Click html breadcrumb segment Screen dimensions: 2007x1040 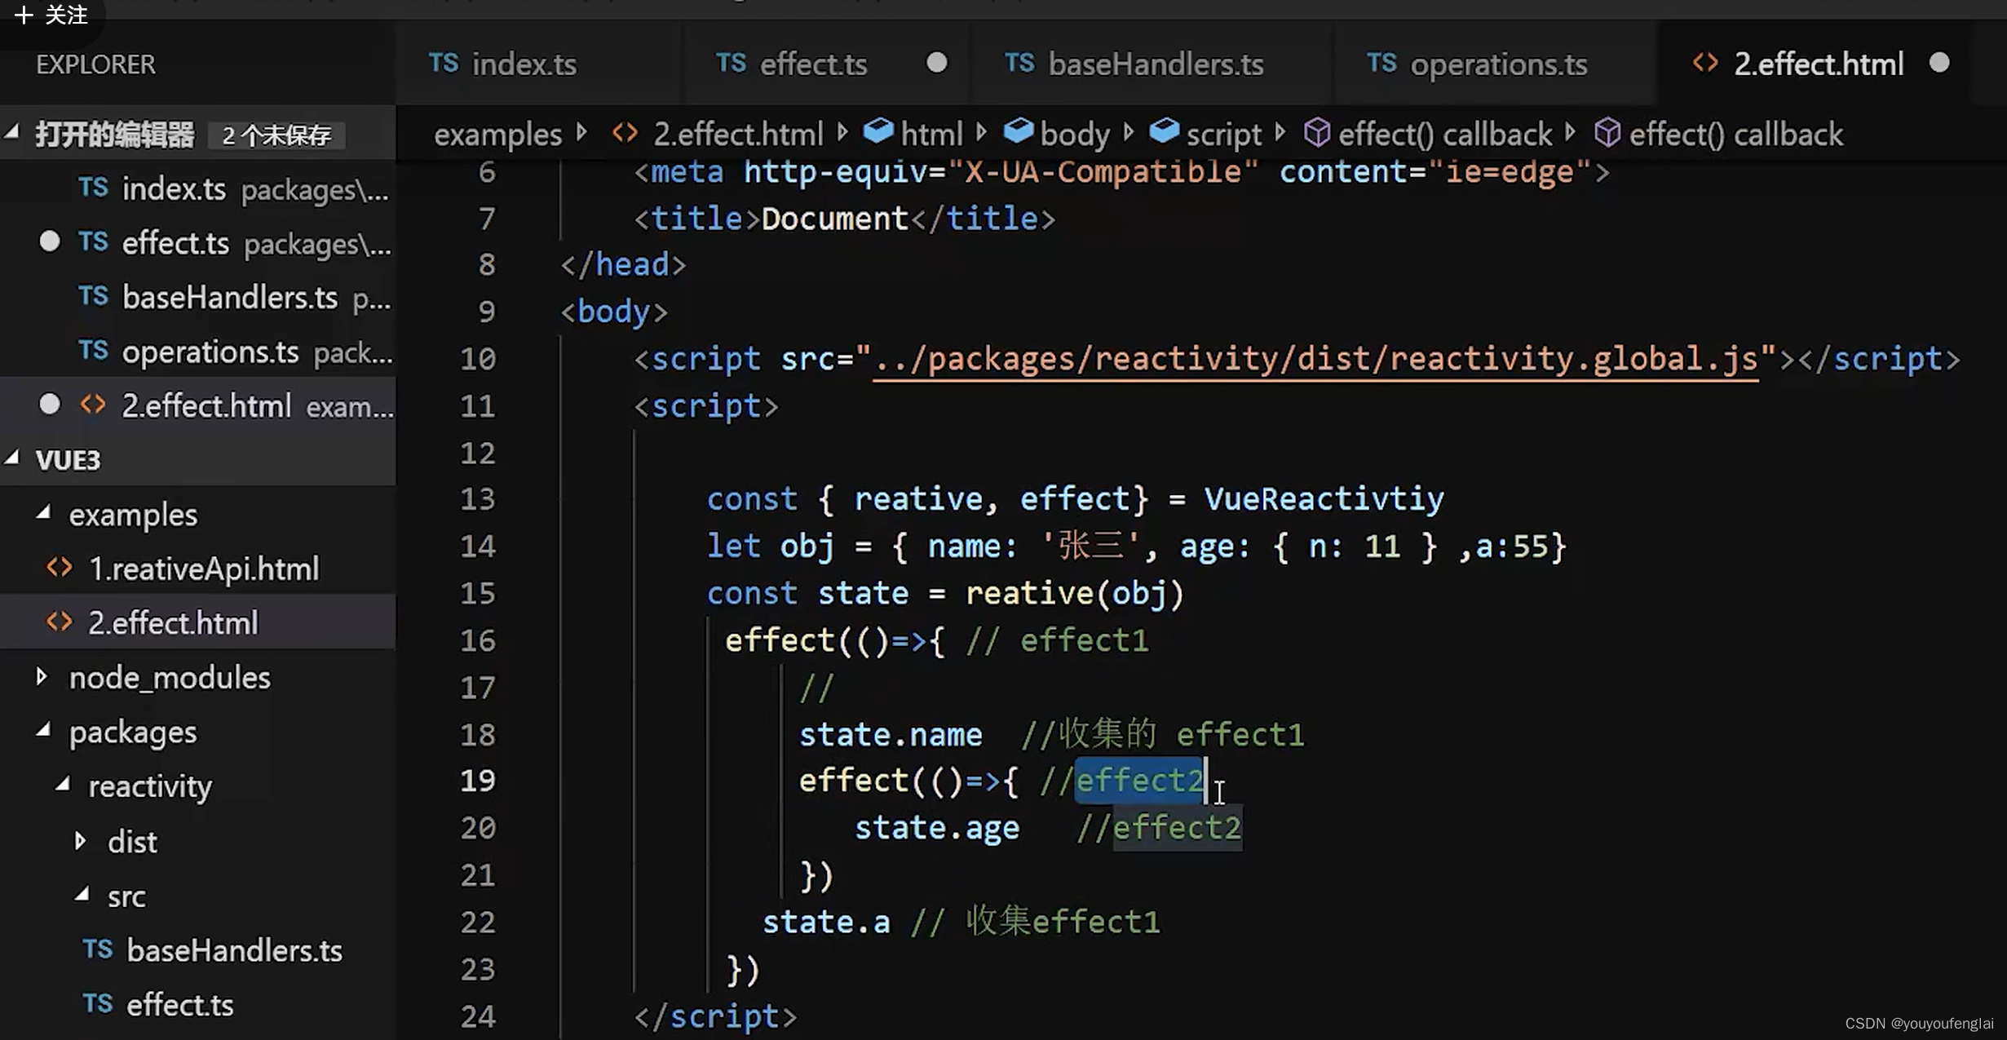tap(931, 135)
